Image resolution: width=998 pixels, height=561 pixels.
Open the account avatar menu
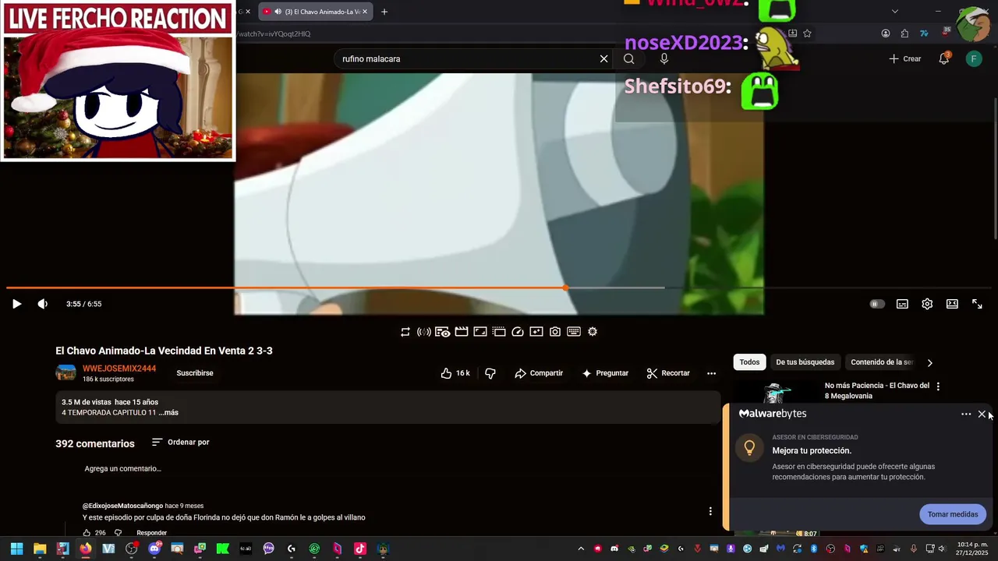[974, 58]
